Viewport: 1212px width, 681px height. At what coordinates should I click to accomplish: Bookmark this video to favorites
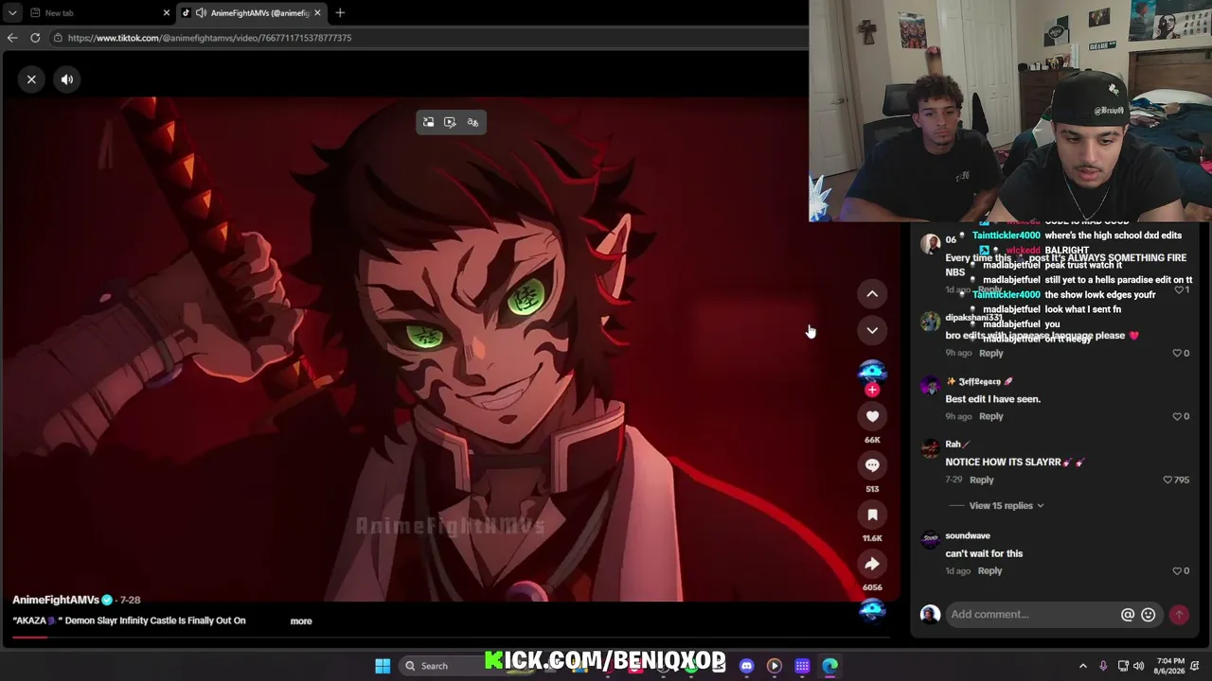point(872,515)
